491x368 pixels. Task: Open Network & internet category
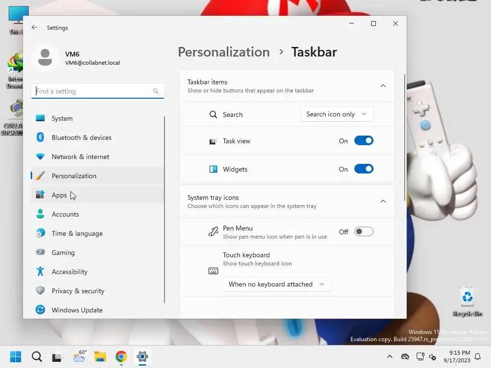pyautogui.click(x=98, y=157)
